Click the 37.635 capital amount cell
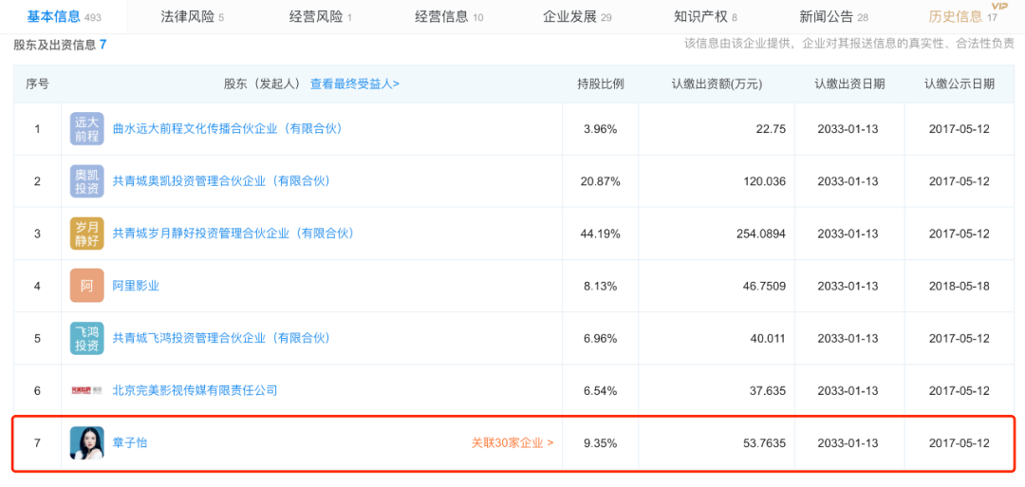 click(x=717, y=390)
